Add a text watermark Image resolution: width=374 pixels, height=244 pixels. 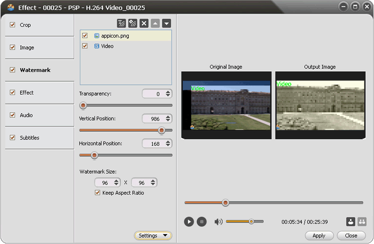click(121, 23)
